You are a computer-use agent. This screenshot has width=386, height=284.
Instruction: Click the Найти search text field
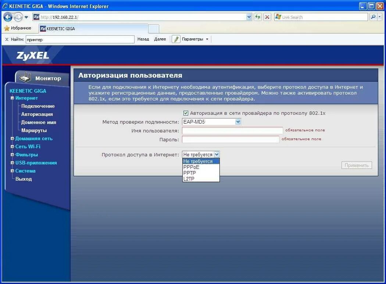point(80,39)
